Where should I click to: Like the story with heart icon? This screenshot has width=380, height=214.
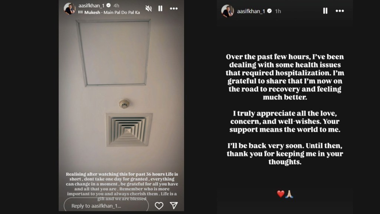point(159,206)
